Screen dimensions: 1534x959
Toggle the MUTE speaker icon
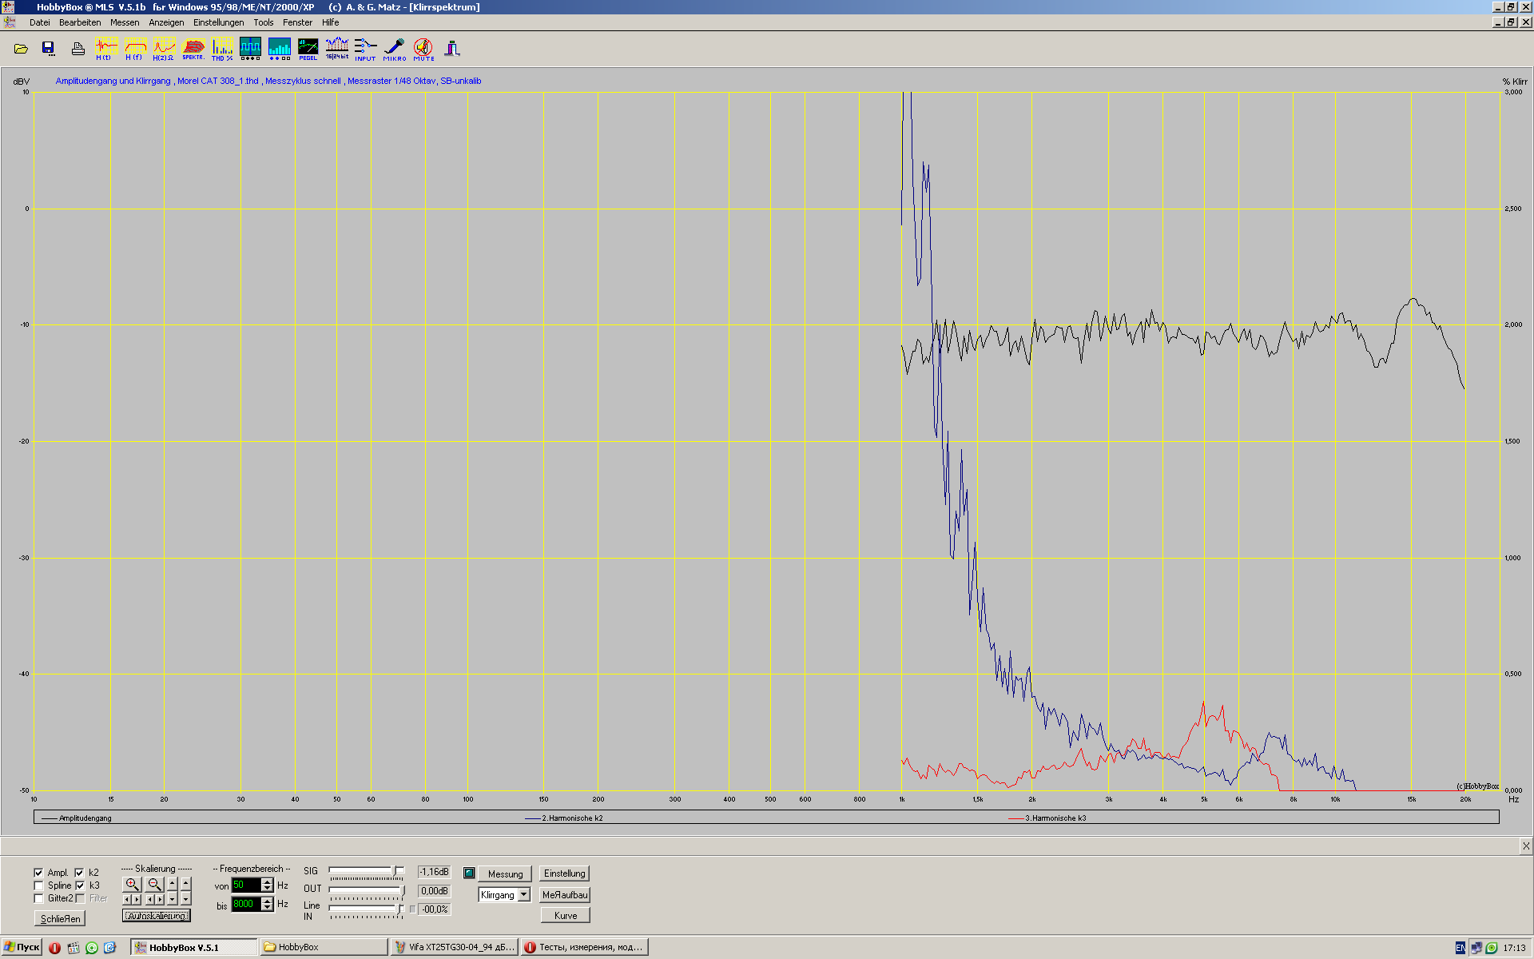[x=423, y=49]
